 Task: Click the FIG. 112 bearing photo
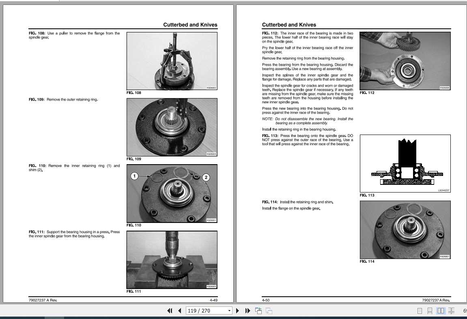pos(405,61)
